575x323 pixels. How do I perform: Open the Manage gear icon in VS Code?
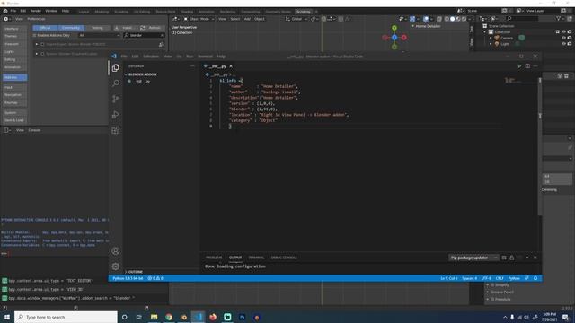[116, 266]
